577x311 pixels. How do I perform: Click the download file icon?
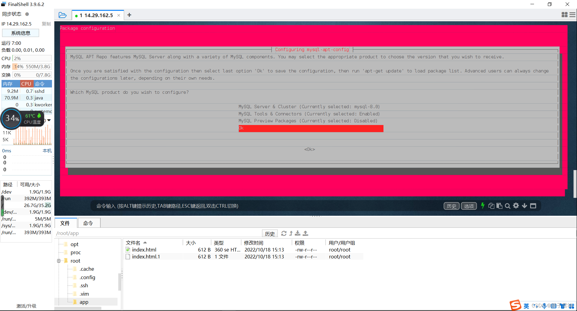click(x=298, y=233)
